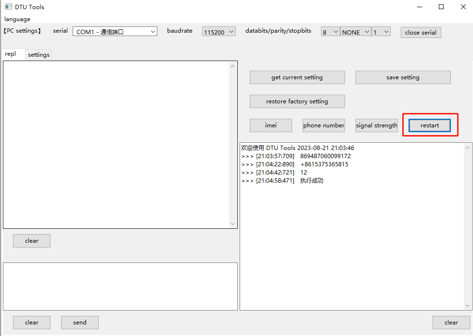Open the parity dropdown showing NONE
This screenshot has width=473, height=336.
(355, 31)
